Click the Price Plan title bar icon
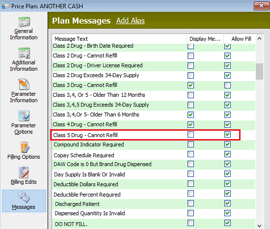Viewport: 270px width, 229px height. point(5,6)
